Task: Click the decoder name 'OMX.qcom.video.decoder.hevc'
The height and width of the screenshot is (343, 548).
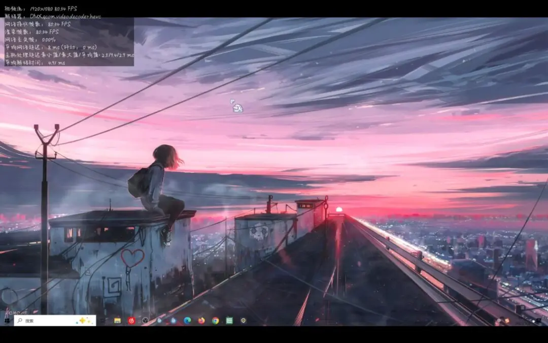Action: (x=65, y=16)
